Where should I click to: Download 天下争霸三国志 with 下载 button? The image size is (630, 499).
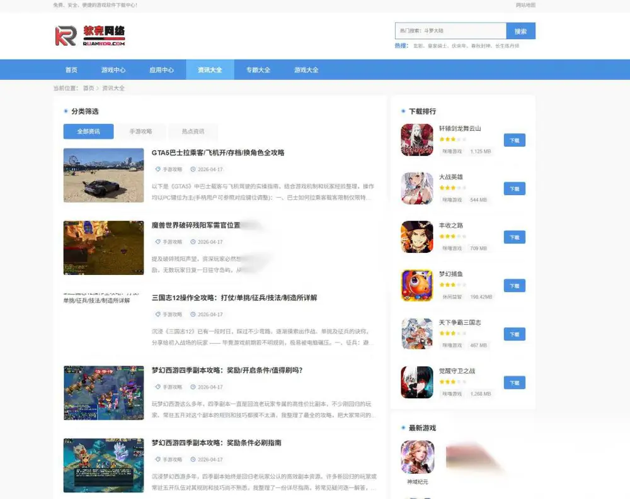pyautogui.click(x=515, y=334)
